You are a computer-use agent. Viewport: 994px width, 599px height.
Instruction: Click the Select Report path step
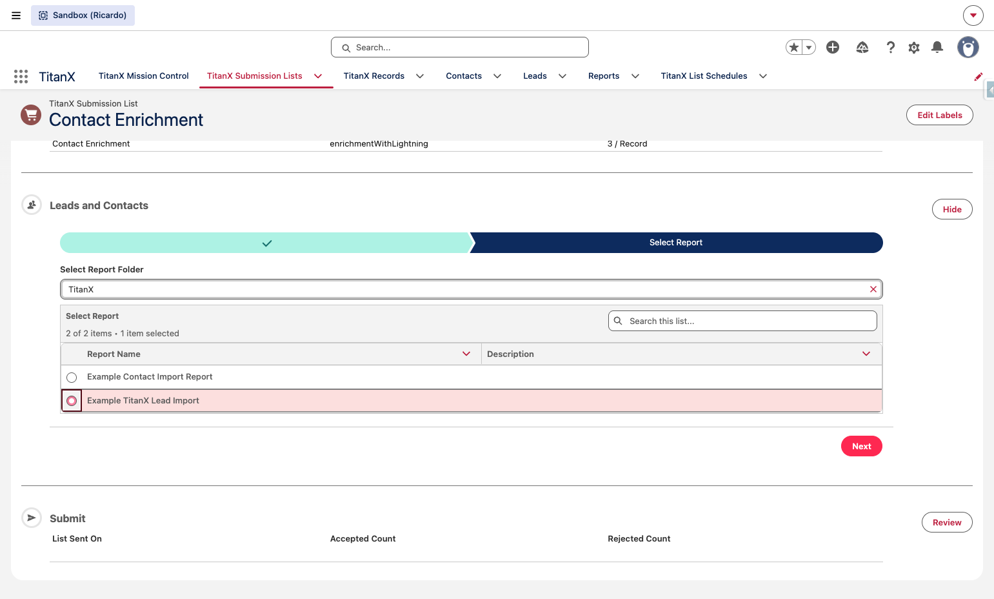point(676,243)
